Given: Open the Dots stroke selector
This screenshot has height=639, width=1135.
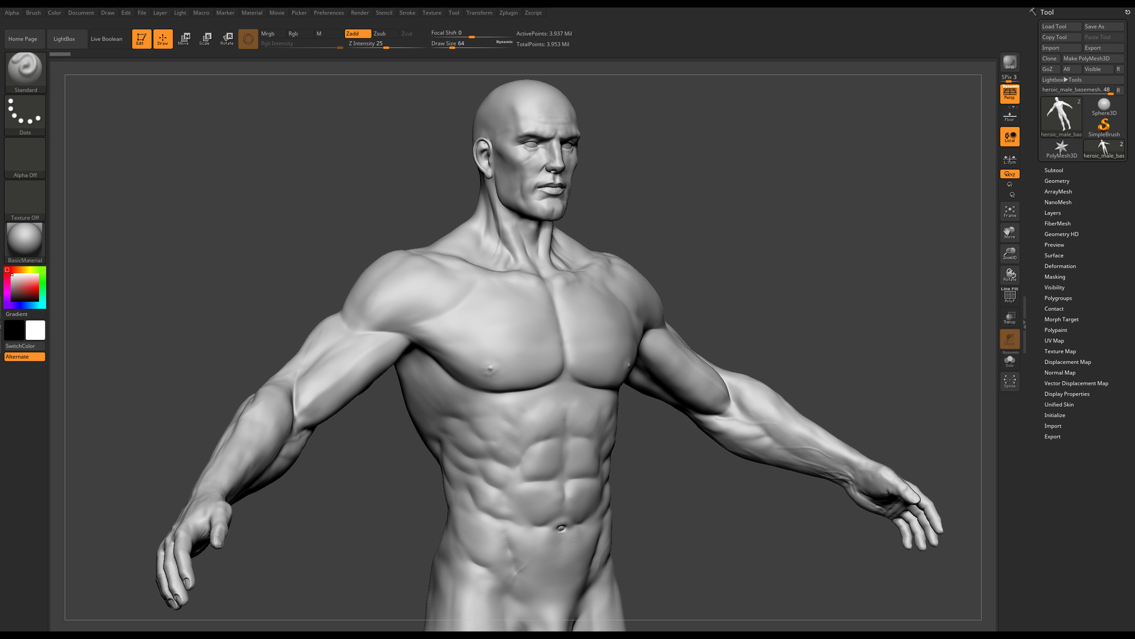Looking at the screenshot, I should point(25,115).
